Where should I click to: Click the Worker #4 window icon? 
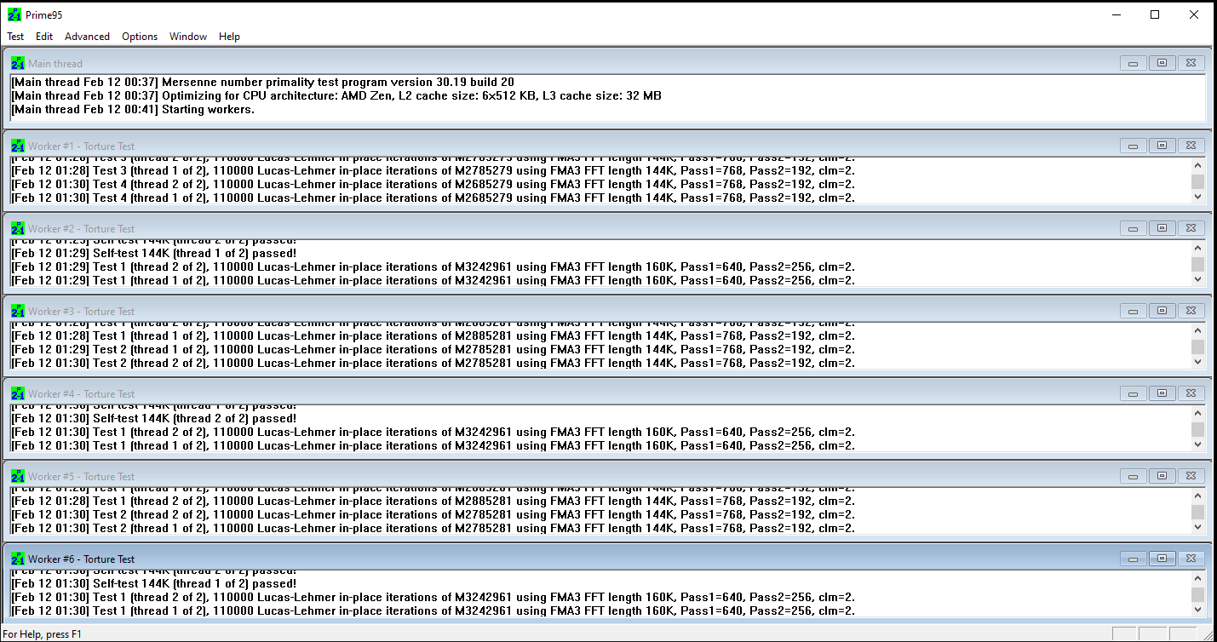(x=18, y=393)
